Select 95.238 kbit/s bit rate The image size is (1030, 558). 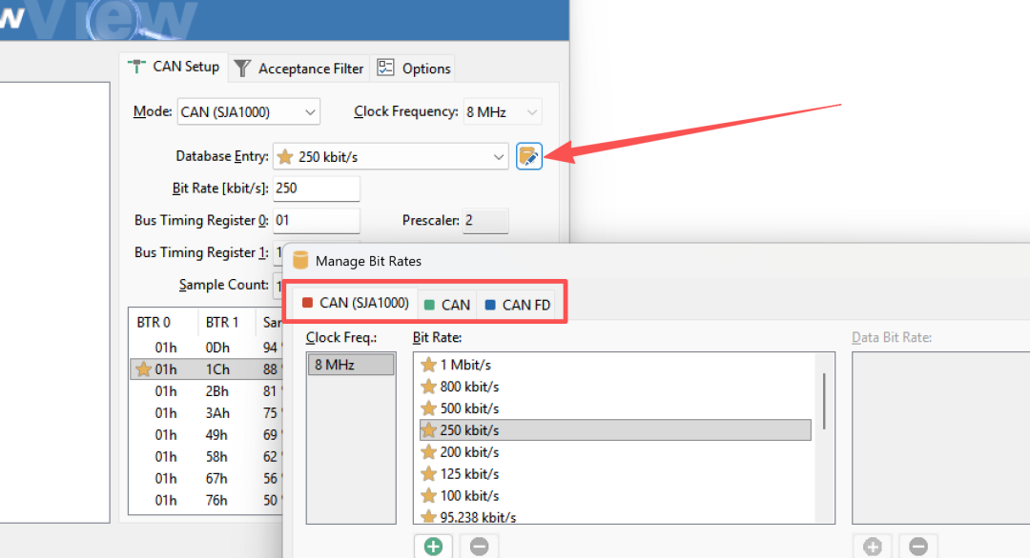(x=615, y=517)
